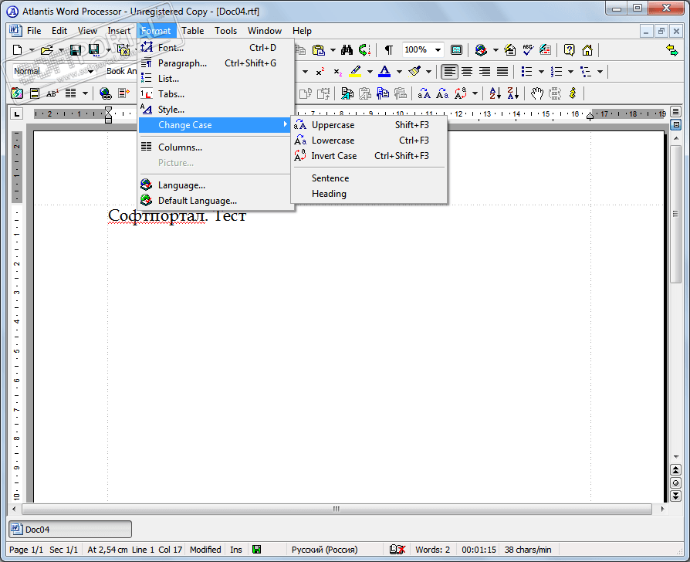The width and height of the screenshot is (690, 562).
Task: Click the colorful camera icon on toolbar
Action: [x=17, y=93]
